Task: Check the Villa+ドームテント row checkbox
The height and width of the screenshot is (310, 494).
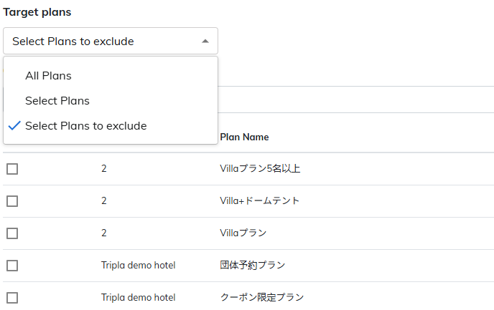Action: tap(12, 201)
